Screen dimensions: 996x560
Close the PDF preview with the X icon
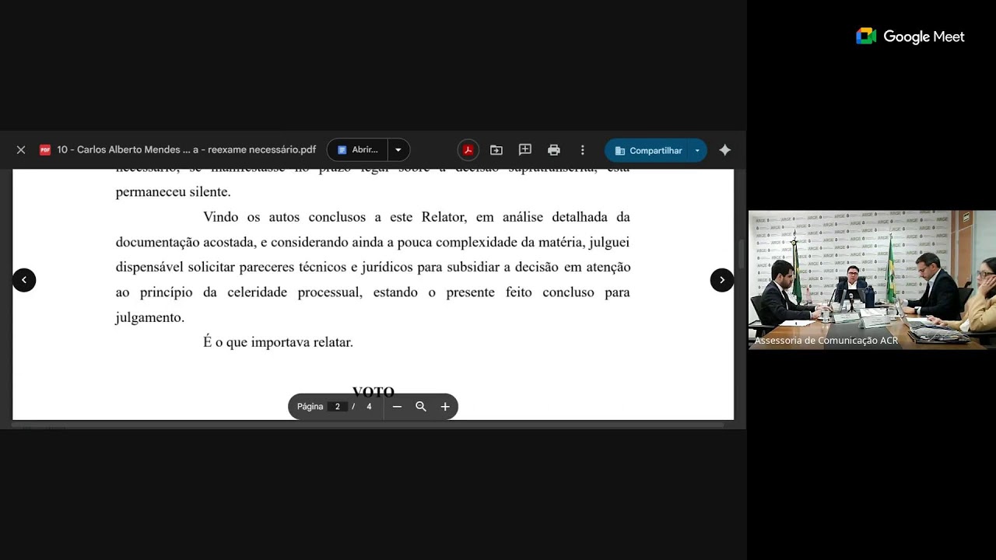[21, 150]
